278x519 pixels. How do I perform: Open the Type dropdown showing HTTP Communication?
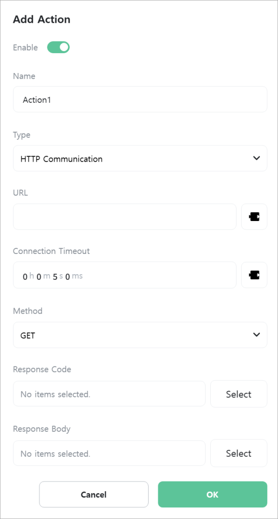[140, 159]
